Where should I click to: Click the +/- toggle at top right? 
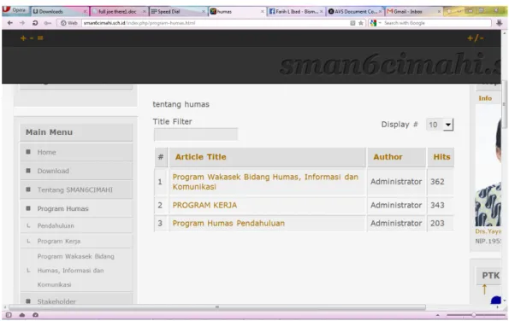point(476,38)
